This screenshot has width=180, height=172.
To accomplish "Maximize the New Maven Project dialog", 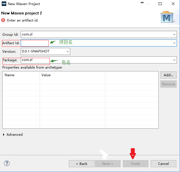I will click(160, 4).
